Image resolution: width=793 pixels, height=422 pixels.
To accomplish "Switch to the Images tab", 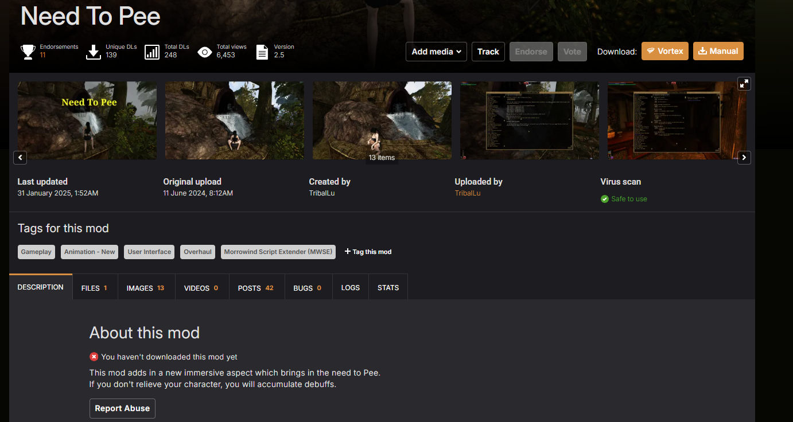I will coord(146,288).
